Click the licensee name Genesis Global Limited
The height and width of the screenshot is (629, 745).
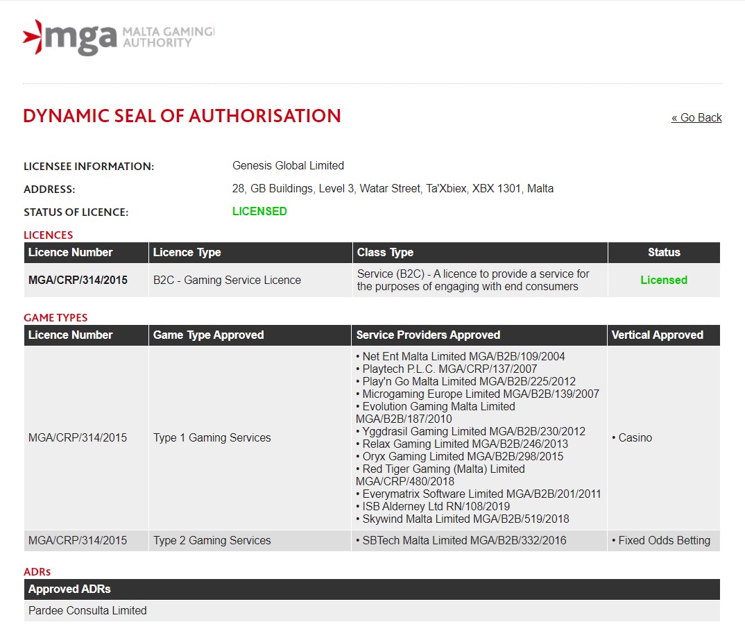288,165
